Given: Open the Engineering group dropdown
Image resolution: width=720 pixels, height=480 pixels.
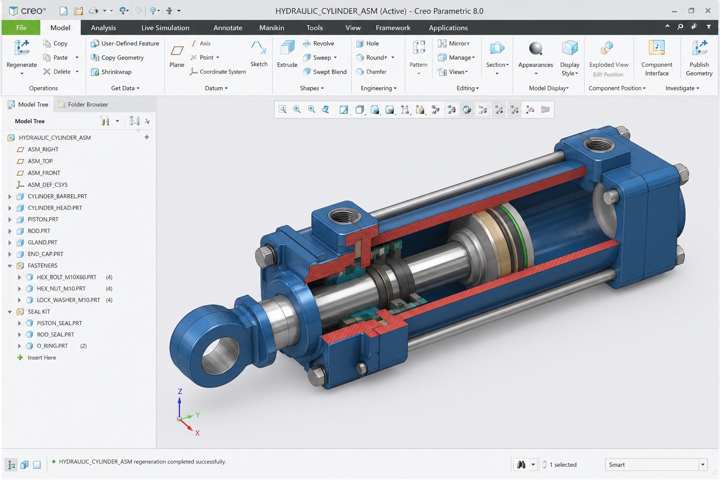Looking at the screenshot, I should (x=379, y=88).
